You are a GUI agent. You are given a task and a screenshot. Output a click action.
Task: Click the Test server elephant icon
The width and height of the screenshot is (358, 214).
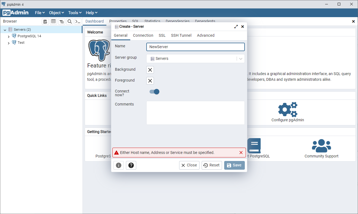coord(14,42)
